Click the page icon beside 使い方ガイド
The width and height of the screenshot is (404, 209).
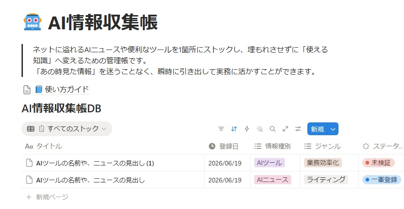tap(27, 90)
